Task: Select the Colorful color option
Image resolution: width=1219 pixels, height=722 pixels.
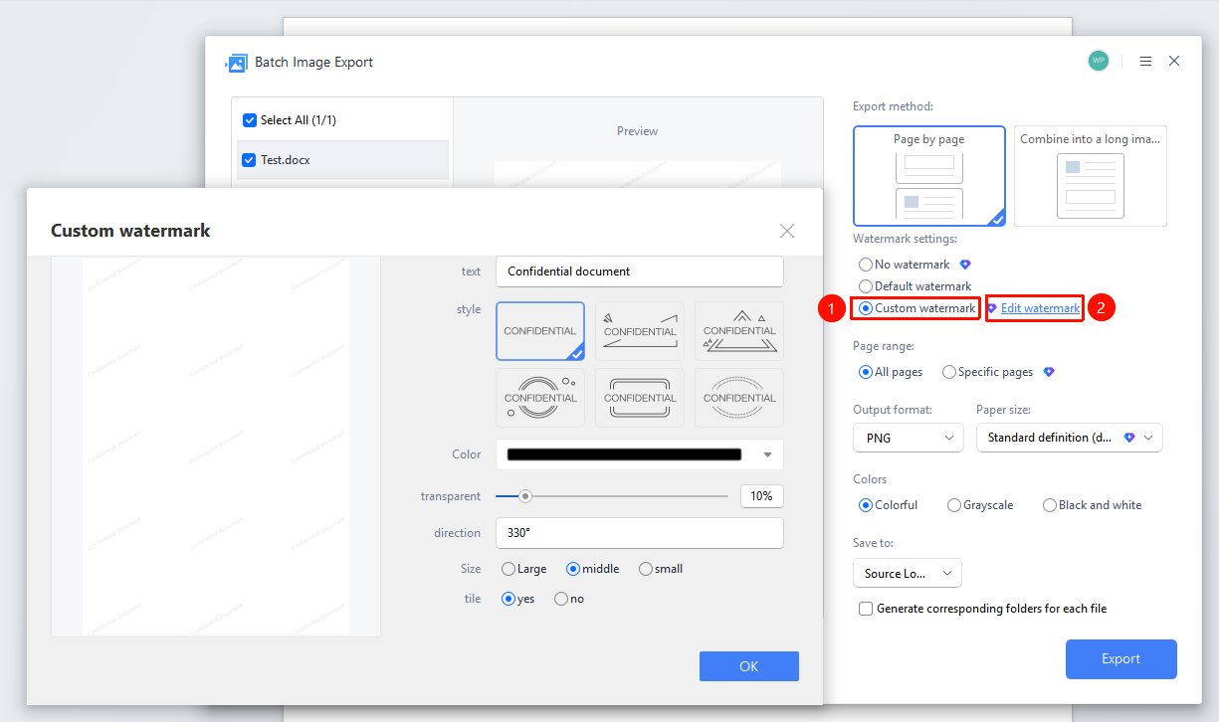Action: click(866, 505)
